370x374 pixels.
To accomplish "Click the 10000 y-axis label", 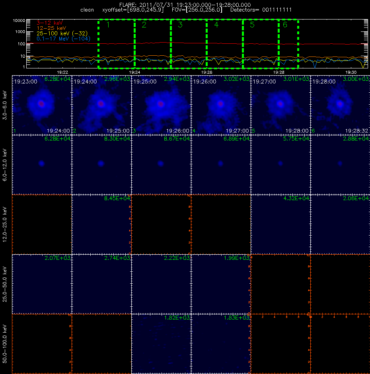I will (x=19, y=21).
